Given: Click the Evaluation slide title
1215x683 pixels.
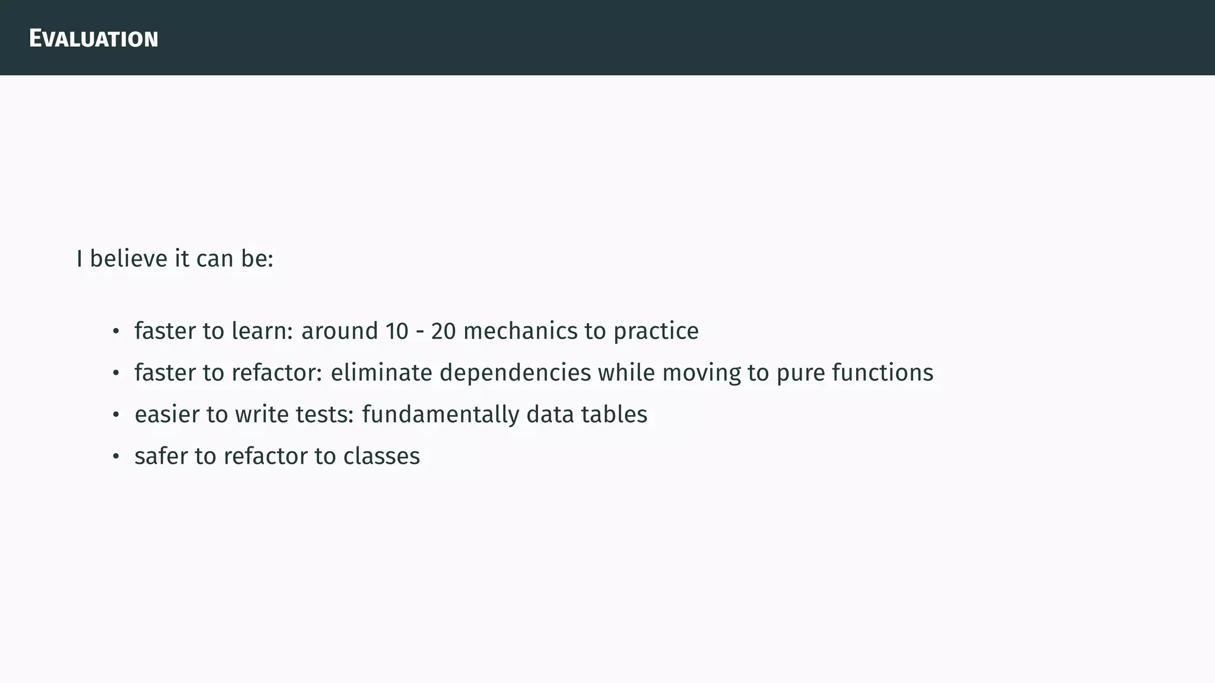Looking at the screenshot, I should (94, 39).
